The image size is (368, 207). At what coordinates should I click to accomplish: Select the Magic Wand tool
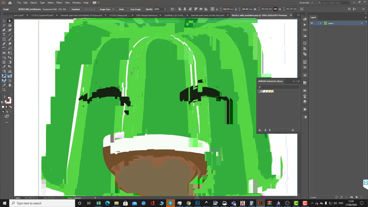coord(4,25)
